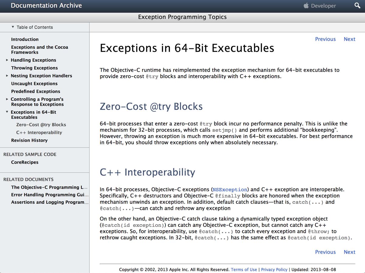Click the search magnifier icon

tap(357, 6)
